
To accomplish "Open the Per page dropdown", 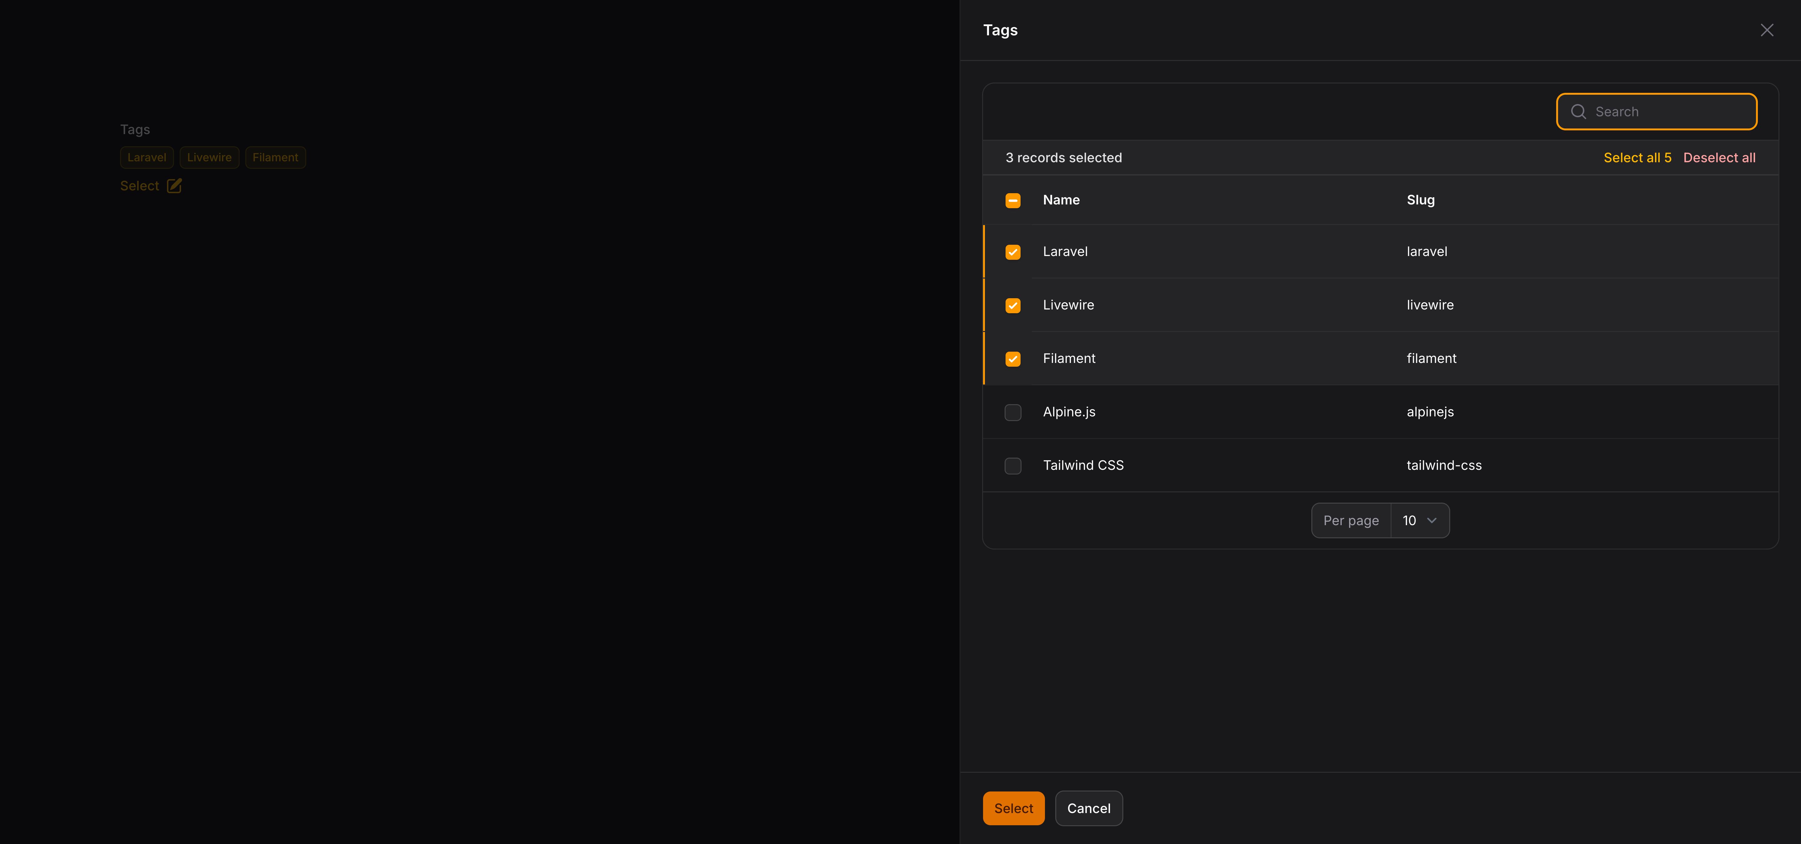I will coord(1420,520).
